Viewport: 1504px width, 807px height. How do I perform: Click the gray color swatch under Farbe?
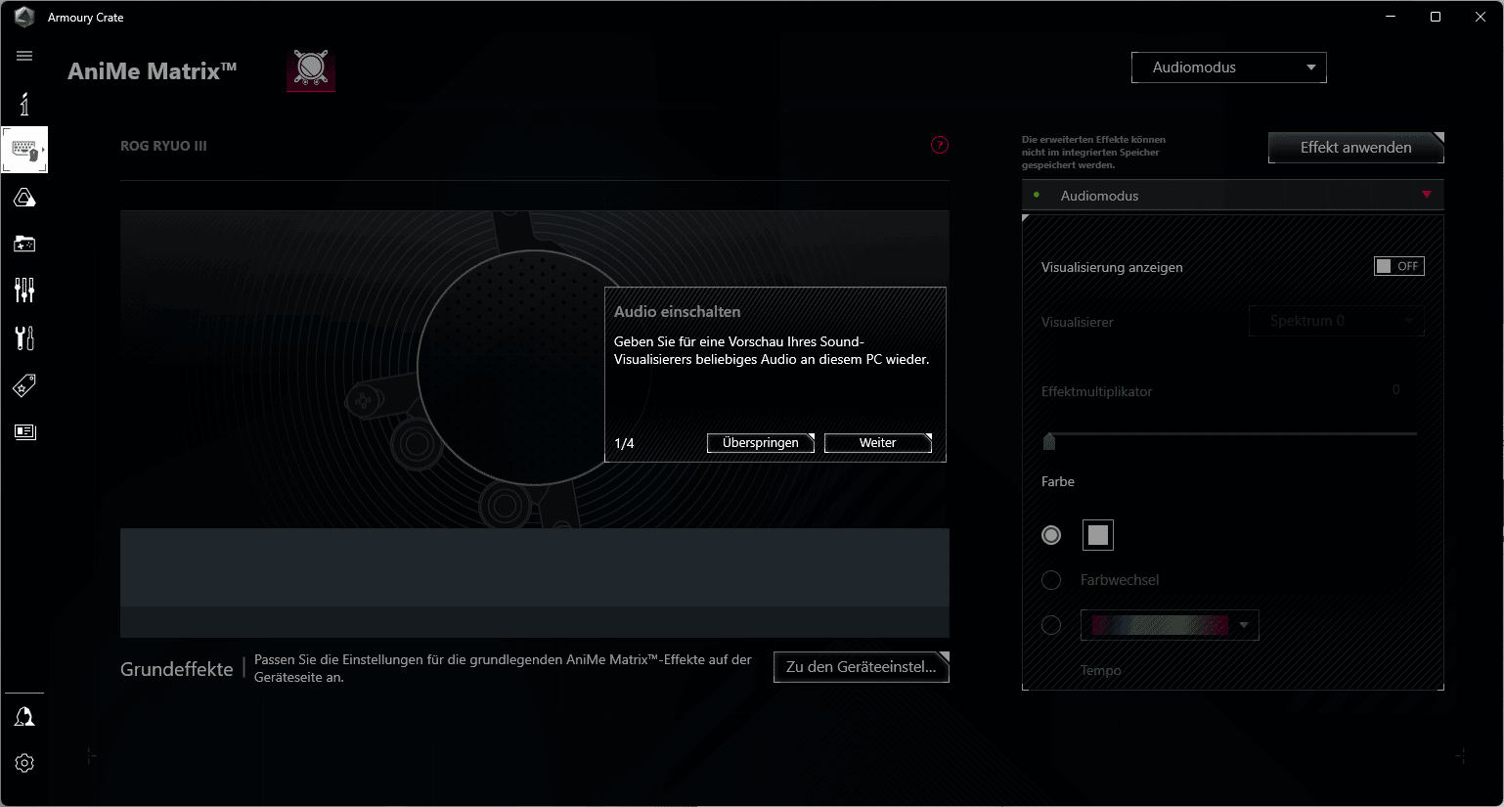(1098, 535)
